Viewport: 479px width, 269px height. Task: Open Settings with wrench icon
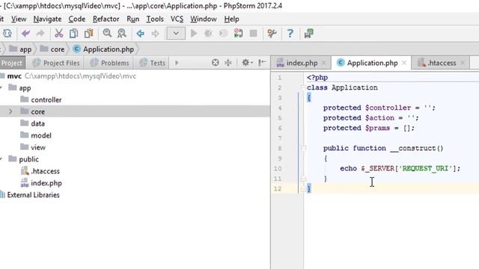272,33
